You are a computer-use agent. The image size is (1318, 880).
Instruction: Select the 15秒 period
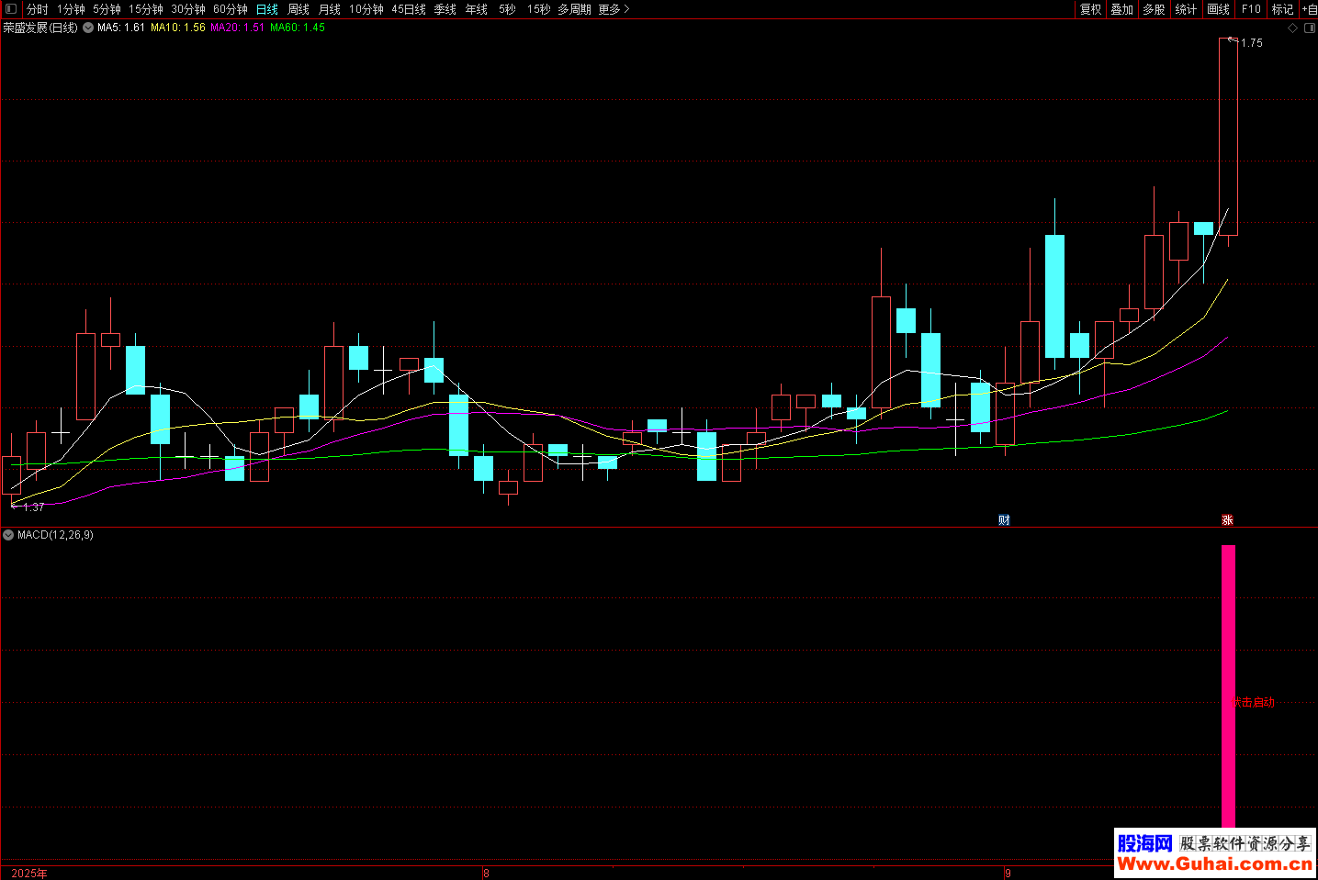pos(539,9)
